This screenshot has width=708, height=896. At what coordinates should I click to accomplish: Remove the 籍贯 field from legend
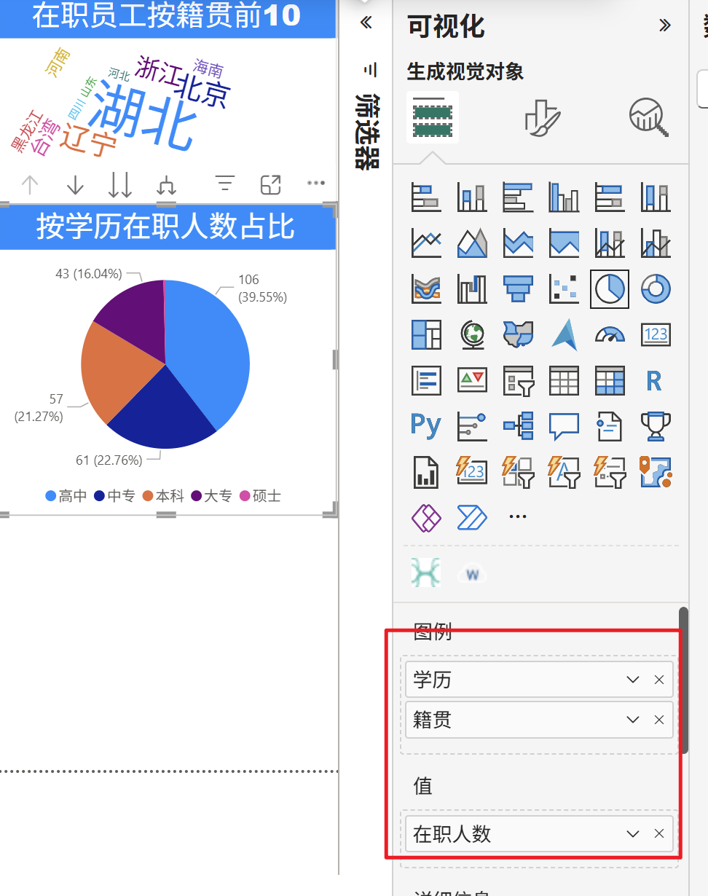(659, 720)
